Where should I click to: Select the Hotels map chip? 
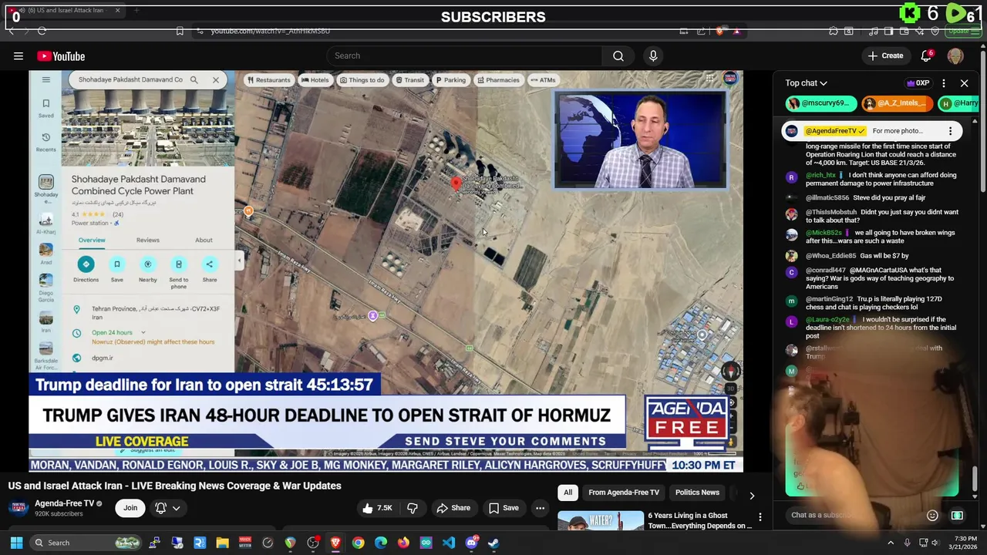tap(315, 80)
